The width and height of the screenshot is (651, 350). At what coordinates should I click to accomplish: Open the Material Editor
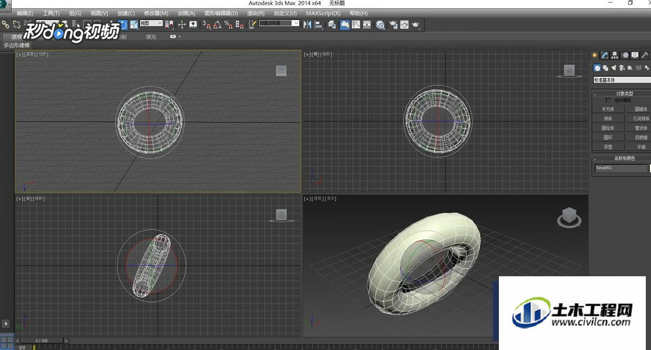point(380,24)
